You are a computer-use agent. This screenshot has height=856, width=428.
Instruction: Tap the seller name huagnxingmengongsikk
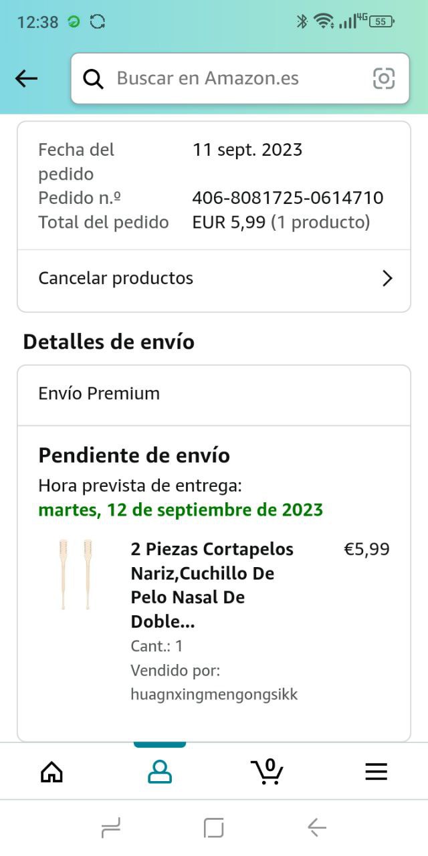pos(214,694)
